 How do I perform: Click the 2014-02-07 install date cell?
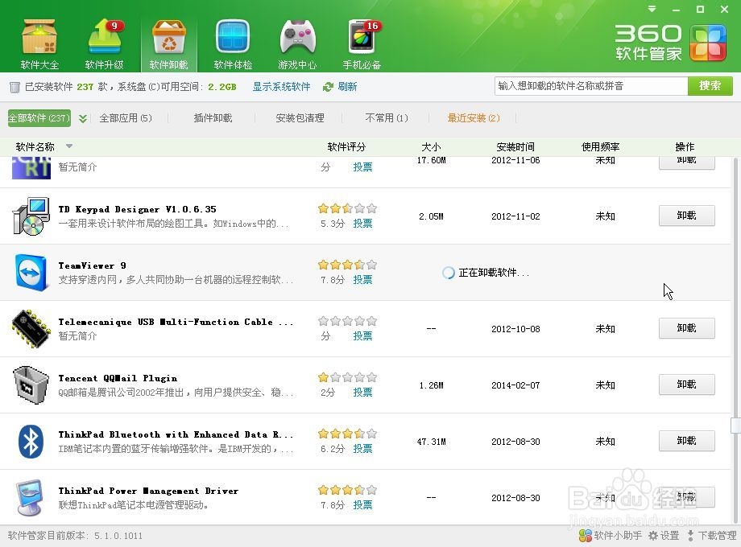(x=515, y=385)
